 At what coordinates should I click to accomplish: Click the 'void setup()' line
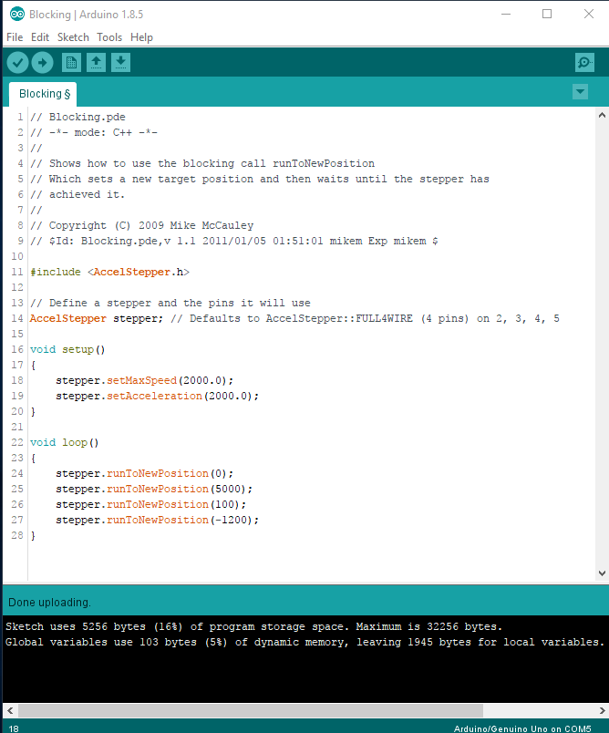point(67,350)
